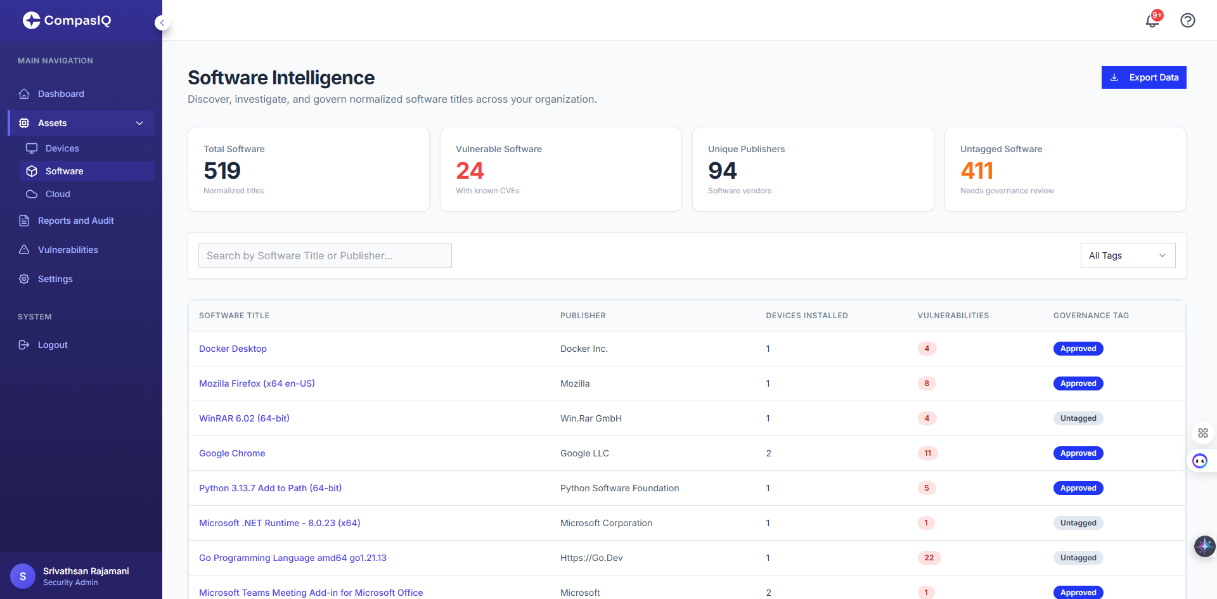Open WinRAR 6.02 (64-bit) link
The width and height of the screenshot is (1217, 599).
[x=244, y=418]
